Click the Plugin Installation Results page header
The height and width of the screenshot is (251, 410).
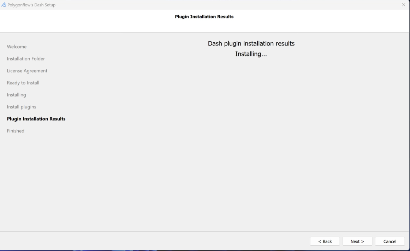click(204, 17)
